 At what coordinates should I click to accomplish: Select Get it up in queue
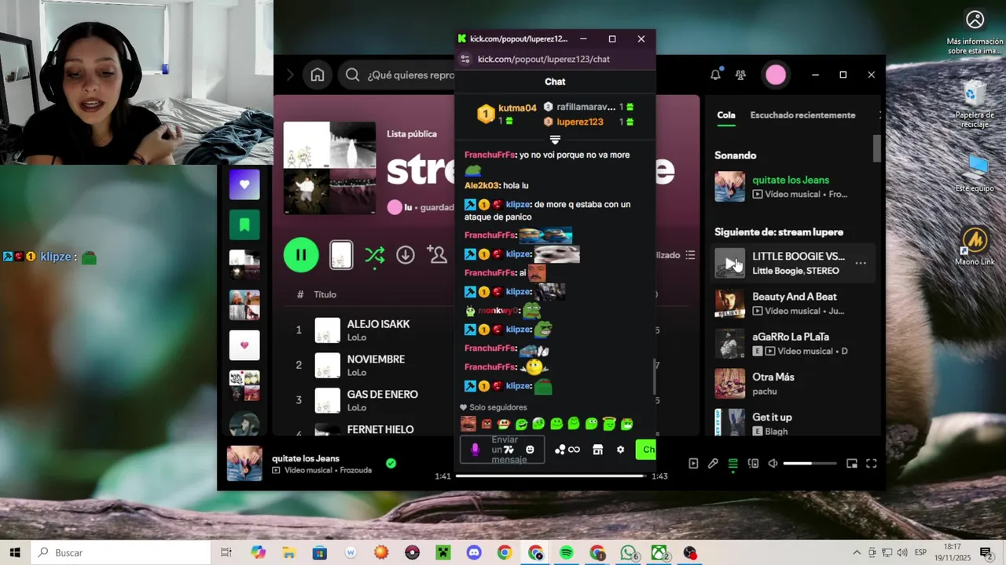792,423
